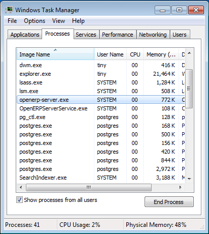Click the 156 K memory cell
209x234 pixels.
pyautogui.click(x=168, y=143)
